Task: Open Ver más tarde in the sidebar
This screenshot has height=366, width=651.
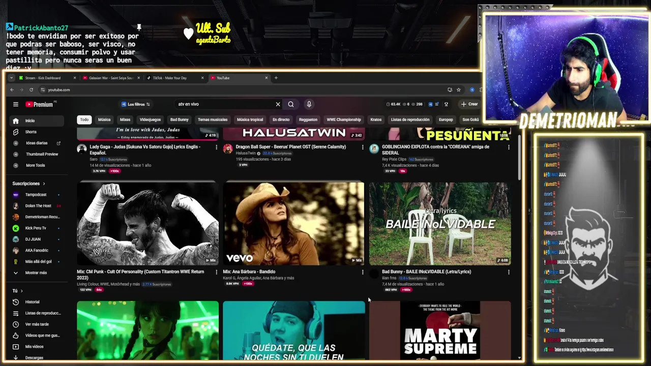Action: coord(36,324)
